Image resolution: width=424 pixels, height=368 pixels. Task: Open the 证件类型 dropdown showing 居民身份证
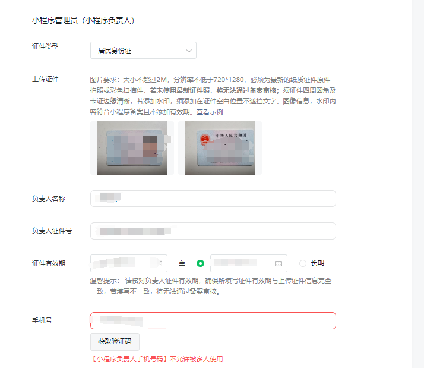click(x=143, y=51)
